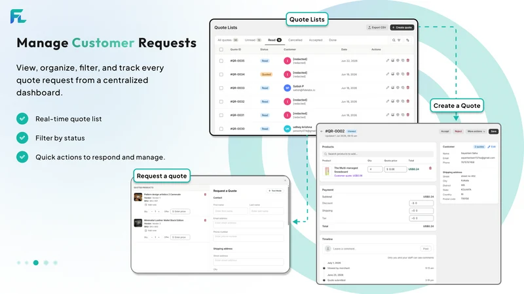Viewport: 524px width, 294px height.
Task: Click the Phone number field
Action: [x=248, y=237]
